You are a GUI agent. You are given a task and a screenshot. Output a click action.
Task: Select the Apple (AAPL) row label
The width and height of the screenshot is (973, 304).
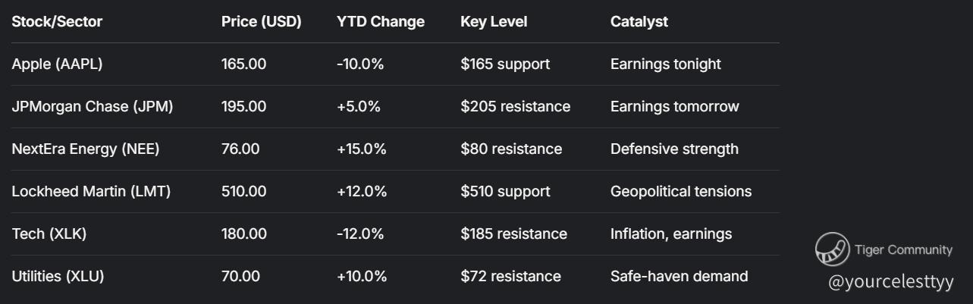[x=57, y=64]
